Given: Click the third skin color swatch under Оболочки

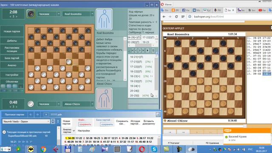Looking at the screenshot, I should pos(15,86).
